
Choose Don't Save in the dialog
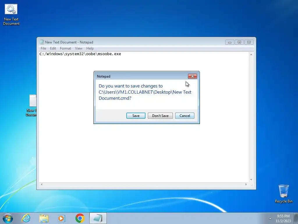point(160,116)
